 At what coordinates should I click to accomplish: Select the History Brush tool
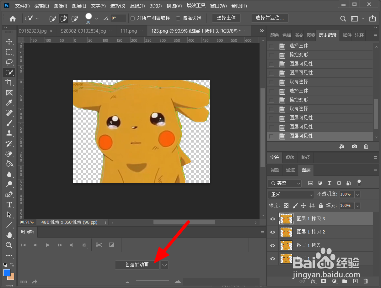(9, 144)
